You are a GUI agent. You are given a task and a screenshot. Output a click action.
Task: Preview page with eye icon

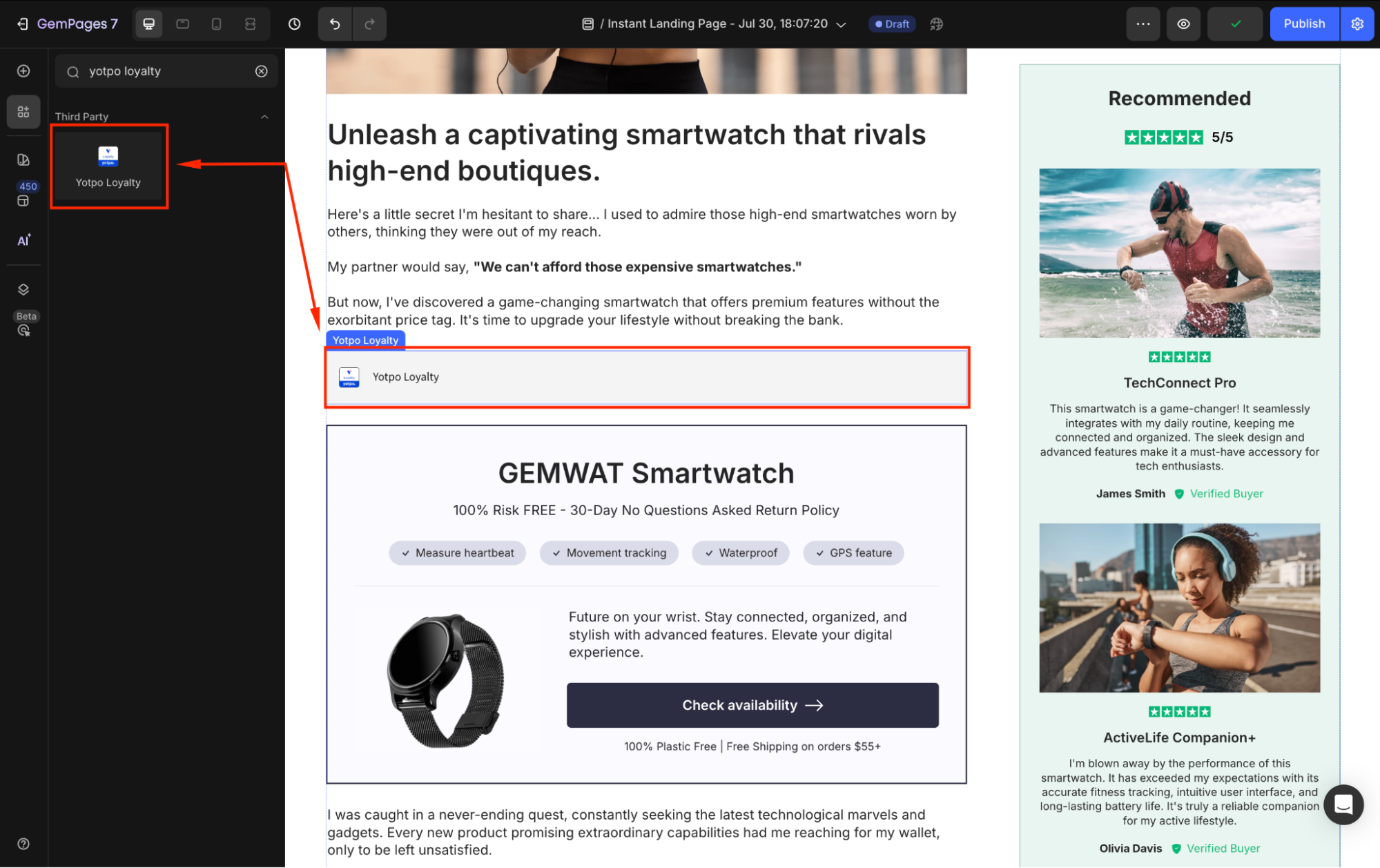click(1183, 24)
